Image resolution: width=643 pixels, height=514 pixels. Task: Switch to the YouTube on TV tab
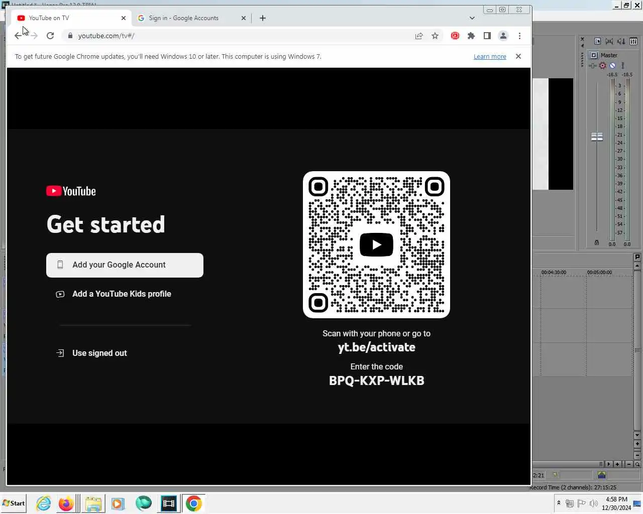point(71,18)
